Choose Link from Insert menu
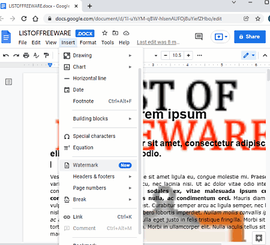Screen dimensions: 270x245 click(98, 217)
